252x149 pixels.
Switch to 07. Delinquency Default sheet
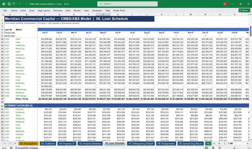tap(141, 143)
